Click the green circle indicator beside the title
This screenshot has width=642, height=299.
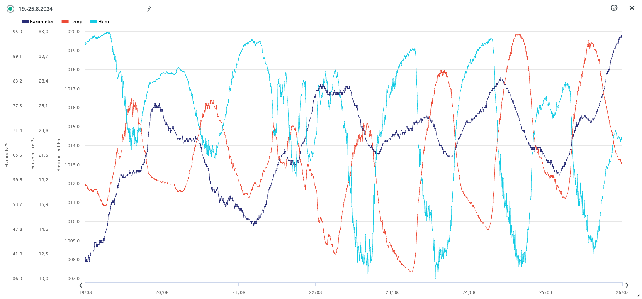tap(10, 9)
